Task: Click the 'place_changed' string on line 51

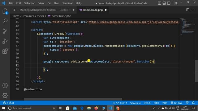Action: (x=123, y=62)
